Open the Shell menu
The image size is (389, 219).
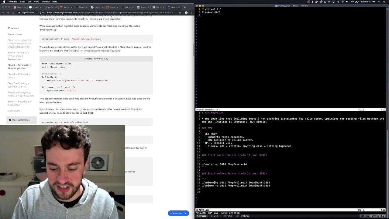[22, 2]
